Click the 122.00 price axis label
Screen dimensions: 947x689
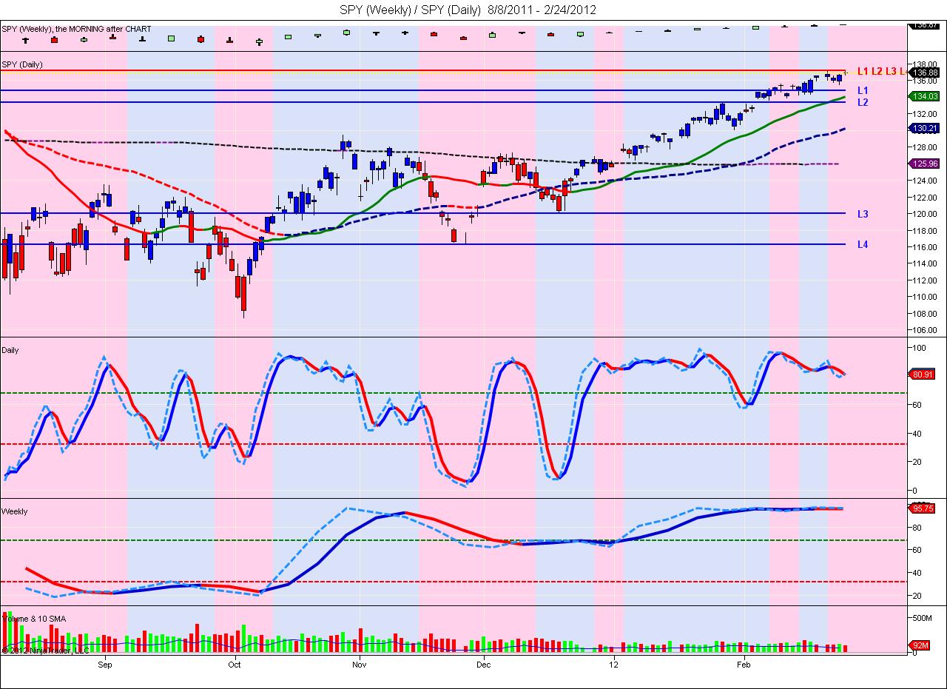[x=926, y=198]
